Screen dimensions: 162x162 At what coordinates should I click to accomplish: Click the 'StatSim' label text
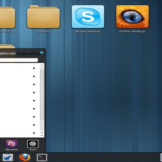coord(43,31)
